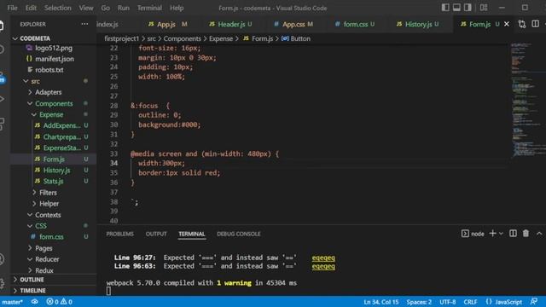Open the Terminal menu
This screenshot has height=307, width=546.
coord(149,8)
